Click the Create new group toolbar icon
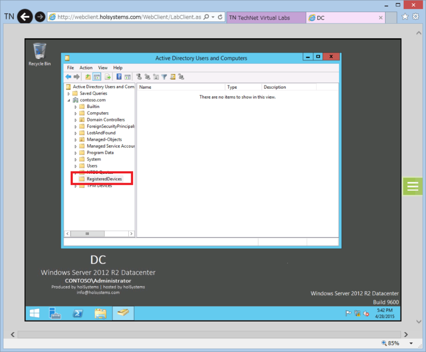Screen dimensions: 426x352 [x=148, y=77]
